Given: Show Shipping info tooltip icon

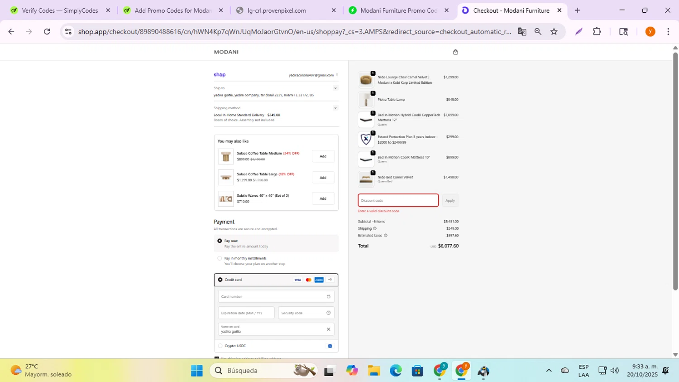Looking at the screenshot, I should coord(374,229).
